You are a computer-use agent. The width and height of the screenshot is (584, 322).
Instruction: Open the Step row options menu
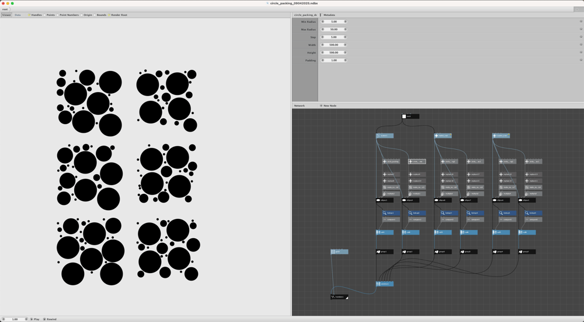580,37
